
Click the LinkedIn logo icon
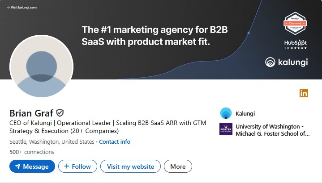304,93
